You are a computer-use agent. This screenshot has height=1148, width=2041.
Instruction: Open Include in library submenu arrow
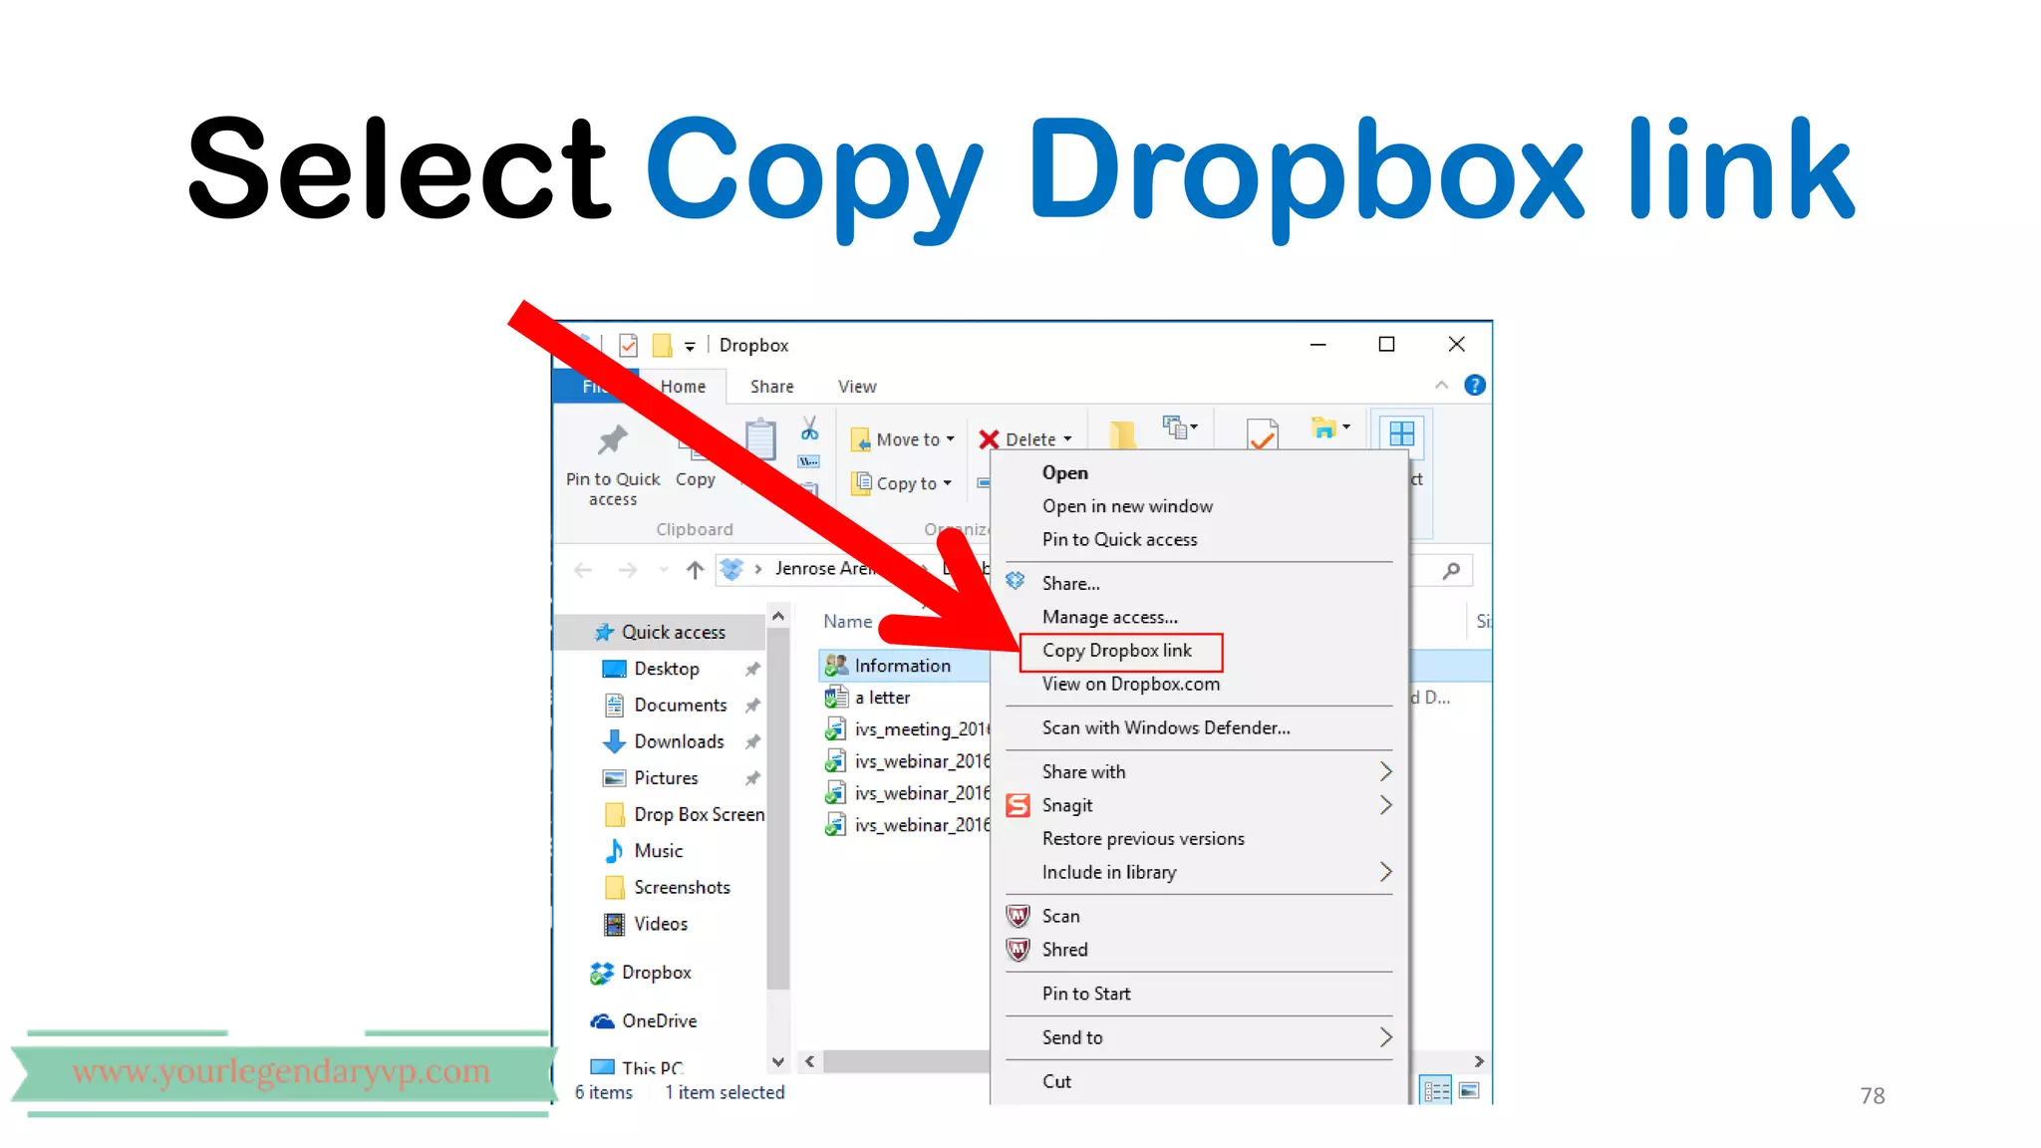[x=1385, y=872]
